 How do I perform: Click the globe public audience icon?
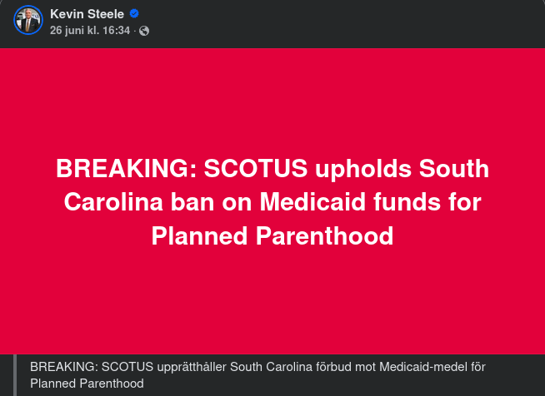click(x=144, y=30)
